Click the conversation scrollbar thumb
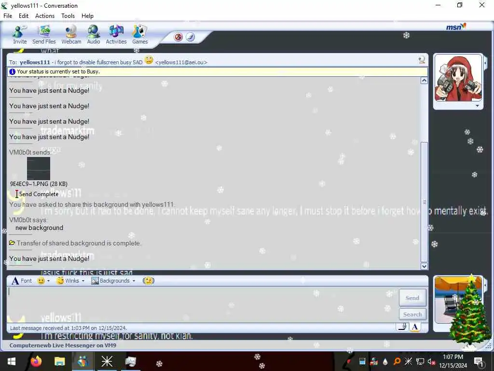Viewport: 494px width, 371px height. (424, 202)
